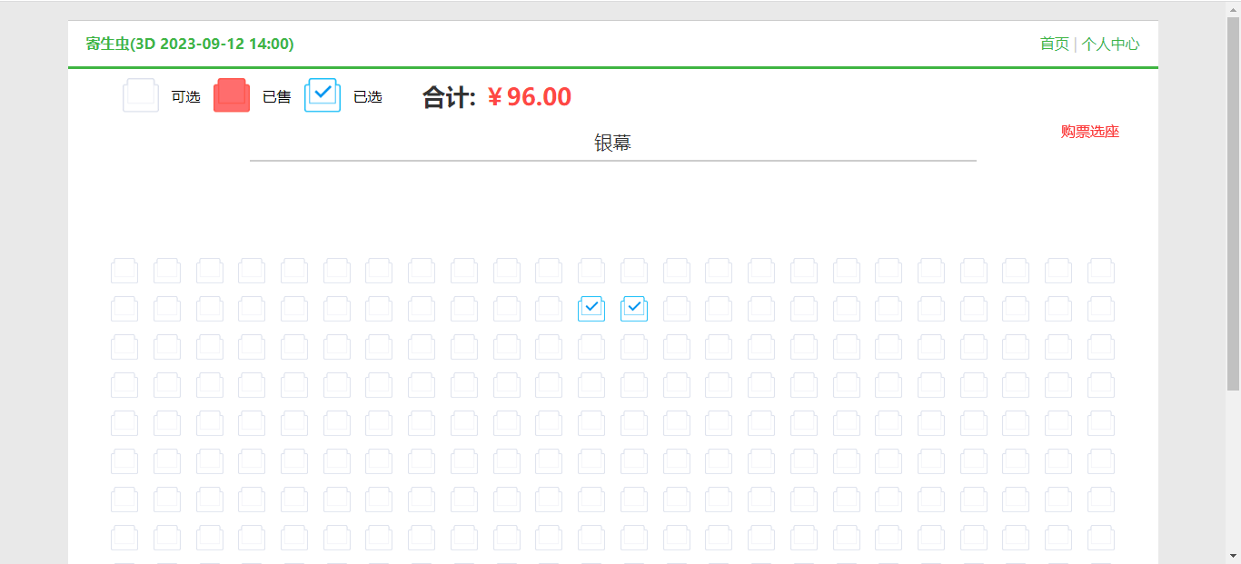The image size is (1241, 564).
Task: Open 个人中心 personal center
Action: click(x=1110, y=44)
